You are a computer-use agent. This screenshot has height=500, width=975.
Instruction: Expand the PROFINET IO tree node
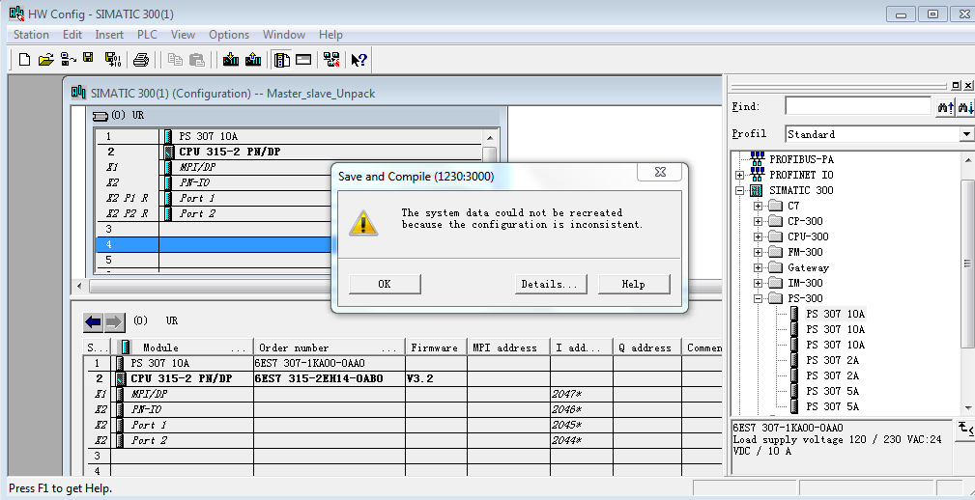740,175
